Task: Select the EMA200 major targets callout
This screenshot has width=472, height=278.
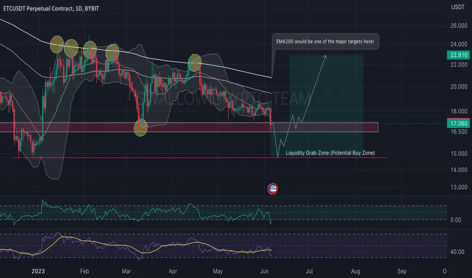Action: 325,41
